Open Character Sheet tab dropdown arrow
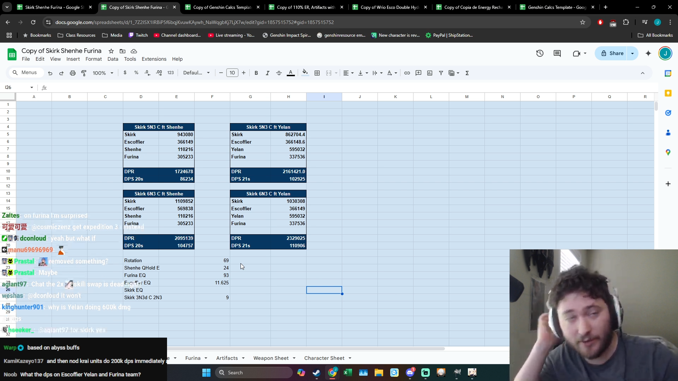The height and width of the screenshot is (381, 678). tap(350, 358)
